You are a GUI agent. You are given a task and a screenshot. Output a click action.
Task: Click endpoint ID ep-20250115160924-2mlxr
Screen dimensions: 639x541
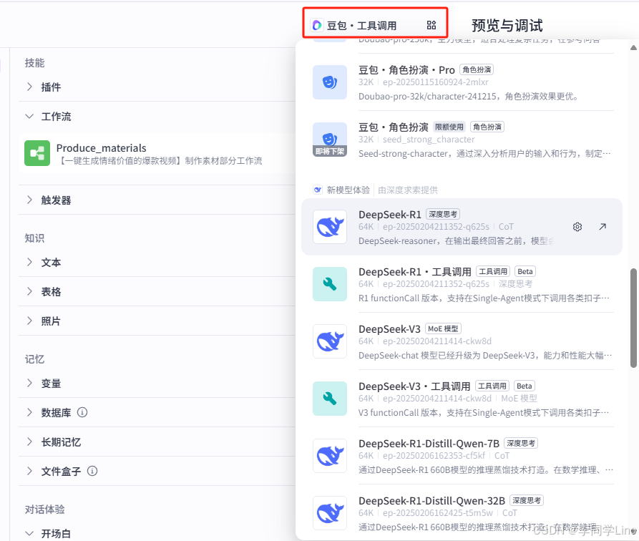[x=436, y=82]
